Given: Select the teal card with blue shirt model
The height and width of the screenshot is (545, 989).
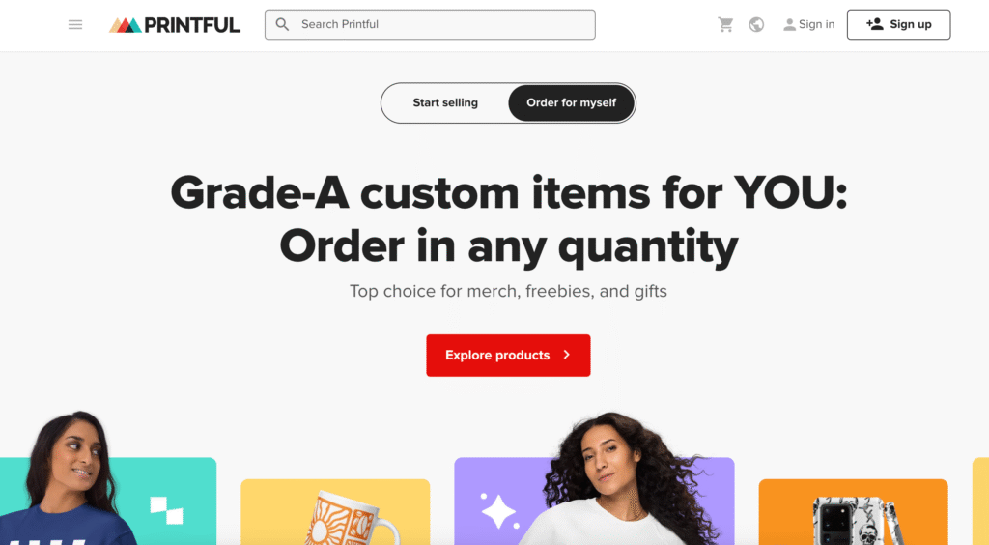Looking at the screenshot, I should tap(108, 501).
